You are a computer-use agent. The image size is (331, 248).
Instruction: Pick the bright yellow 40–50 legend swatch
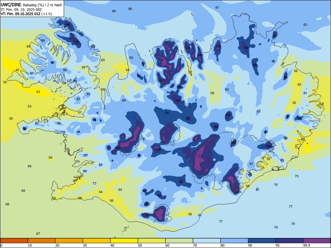click(x=124, y=241)
